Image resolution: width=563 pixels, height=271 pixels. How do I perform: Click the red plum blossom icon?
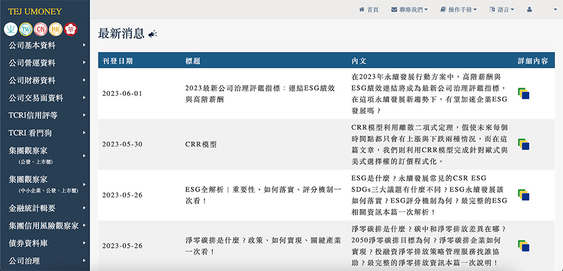71,29
